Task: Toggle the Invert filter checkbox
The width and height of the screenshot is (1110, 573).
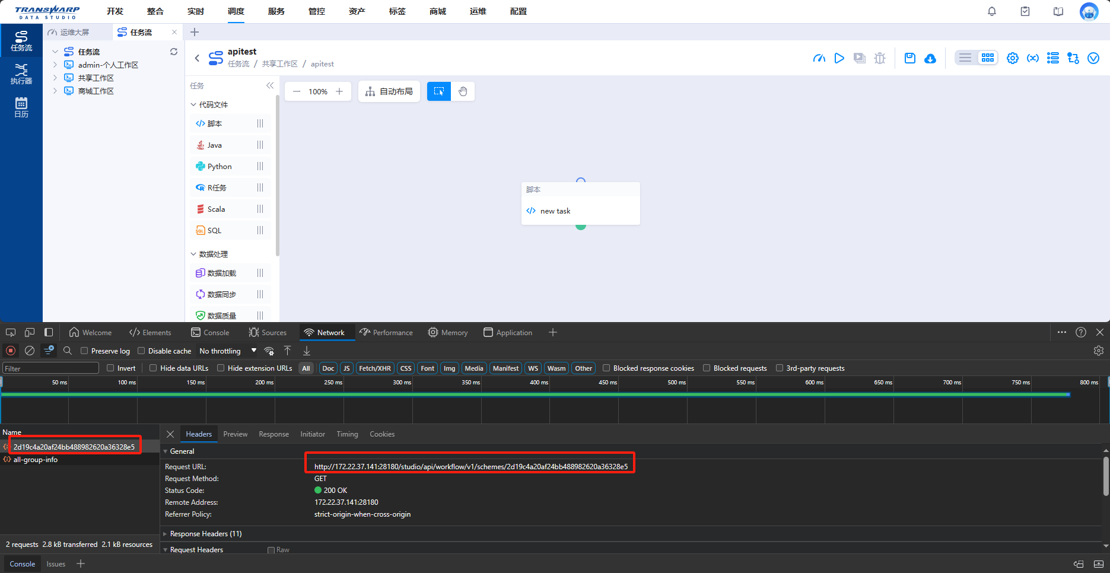Action: (110, 368)
